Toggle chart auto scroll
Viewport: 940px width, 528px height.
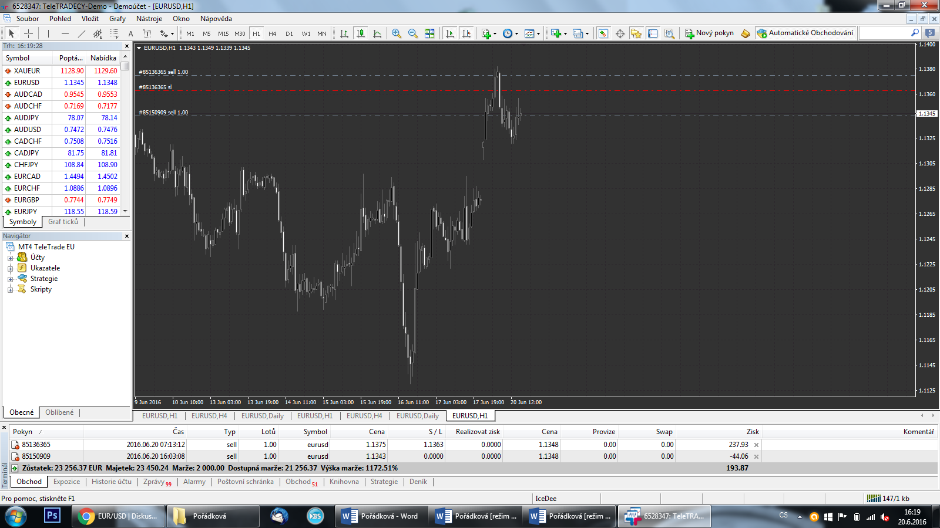coord(450,33)
